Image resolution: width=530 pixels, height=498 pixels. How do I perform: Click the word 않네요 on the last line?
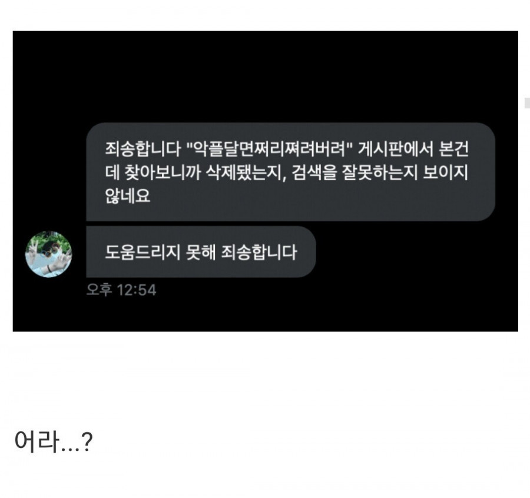[x=127, y=195]
